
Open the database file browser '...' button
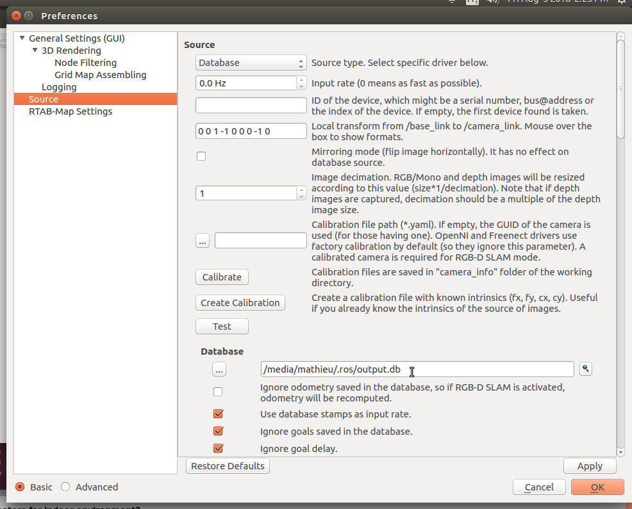click(219, 369)
